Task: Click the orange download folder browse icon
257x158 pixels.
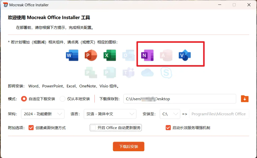Action: [x=245, y=99]
